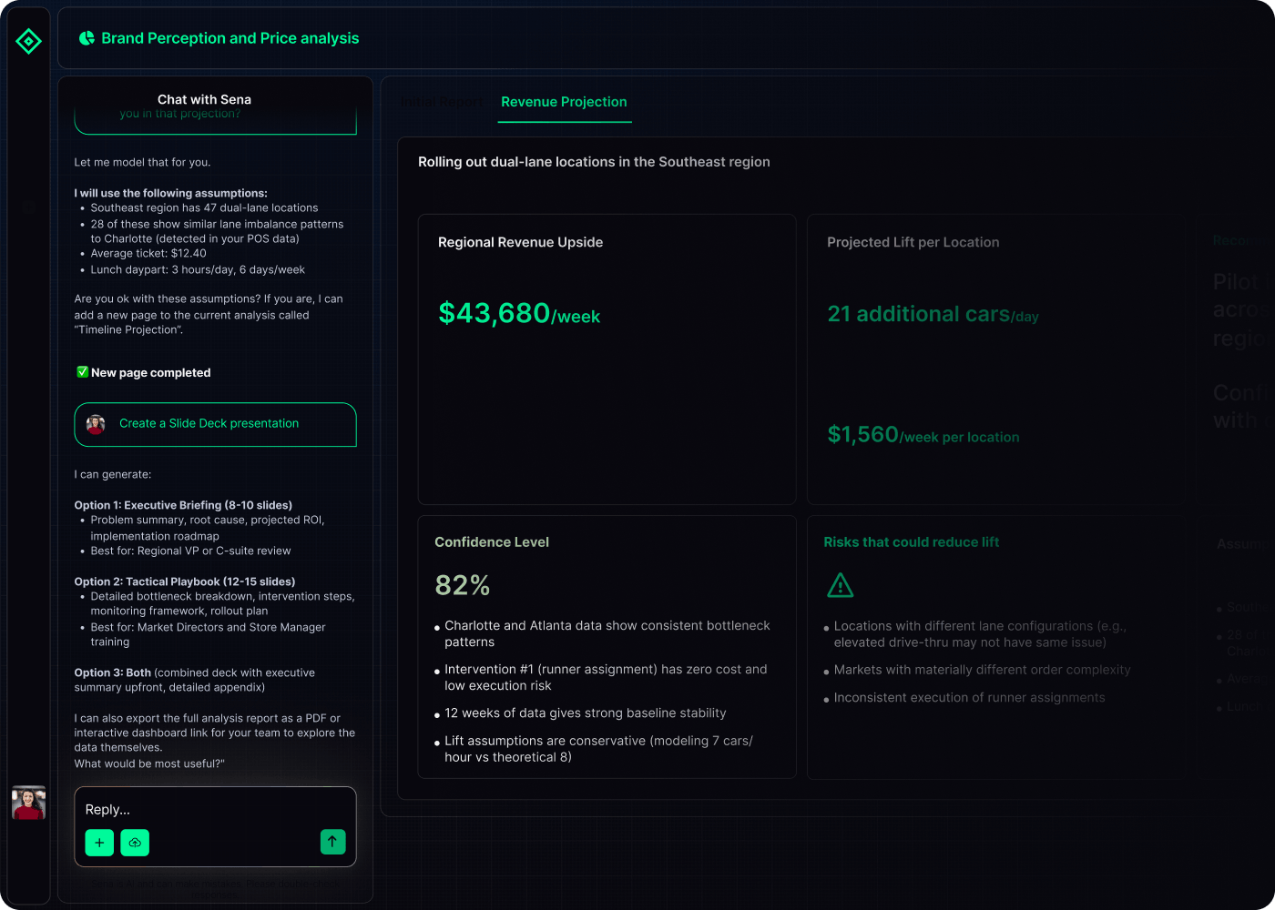Choose Option 2: Tactical Playbook
The image size is (1275, 910).
click(x=185, y=581)
